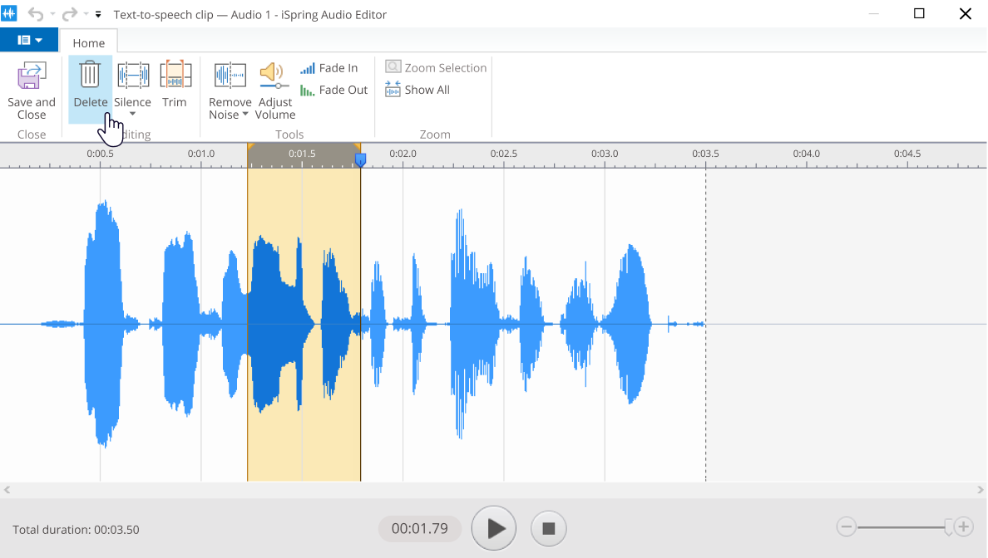The height and width of the screenshot is (558, 988).
Task: Click the Trim tool
Action: (x=175, y=83)
